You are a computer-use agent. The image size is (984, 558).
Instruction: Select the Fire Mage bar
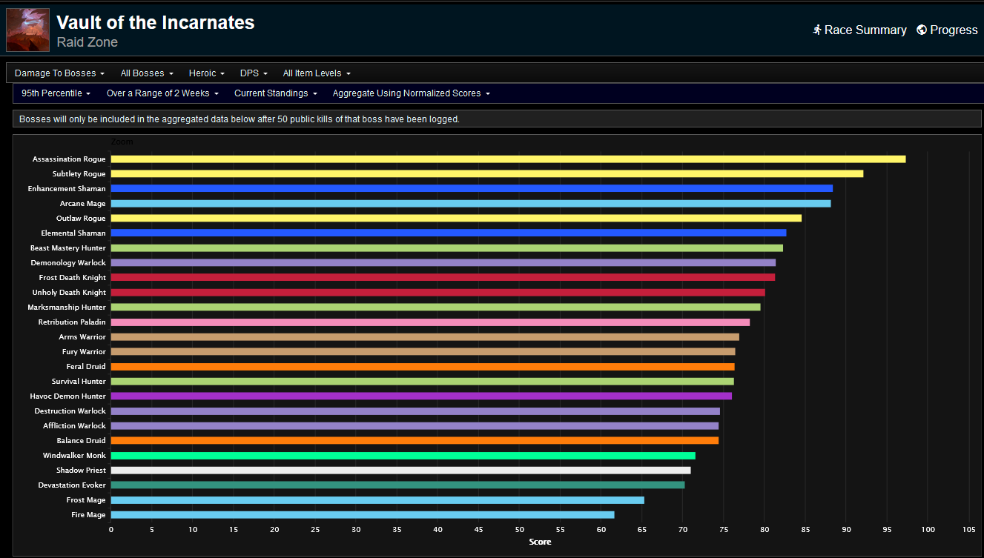363,515
